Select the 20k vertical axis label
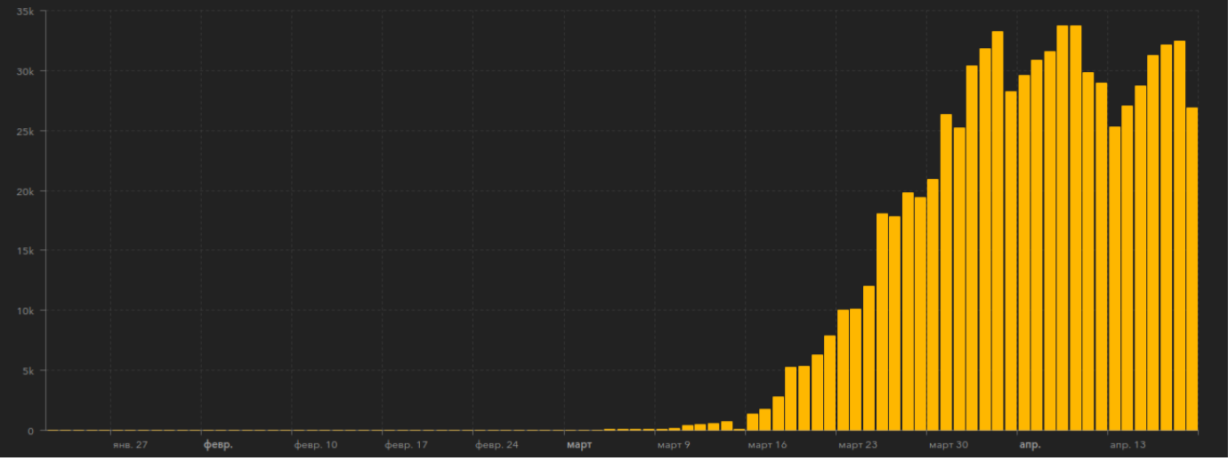Image resolution: width=1228 pixels, height=469 pixels. pyautogui.click(x=24, y=191)
